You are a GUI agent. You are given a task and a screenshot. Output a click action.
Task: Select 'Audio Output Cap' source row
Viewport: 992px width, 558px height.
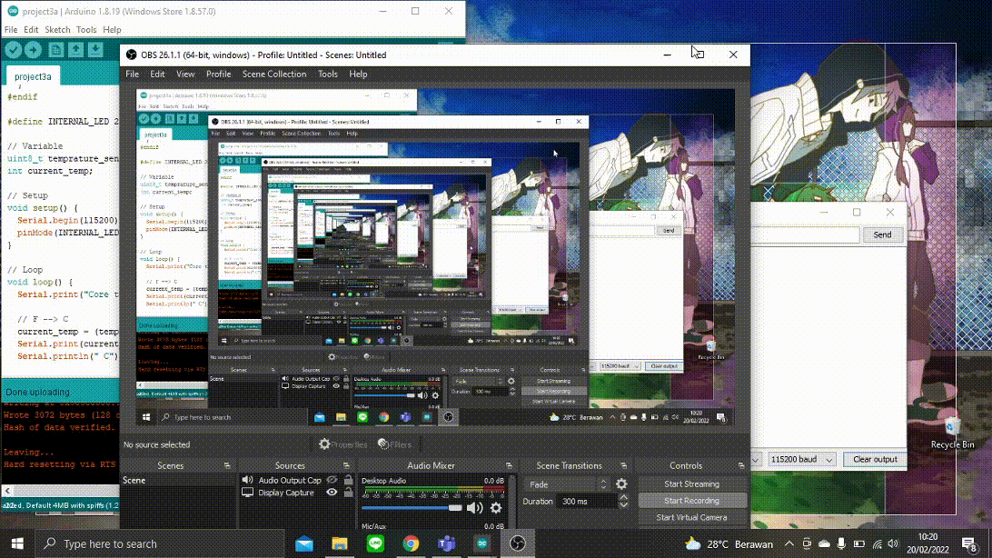point(296,480)
